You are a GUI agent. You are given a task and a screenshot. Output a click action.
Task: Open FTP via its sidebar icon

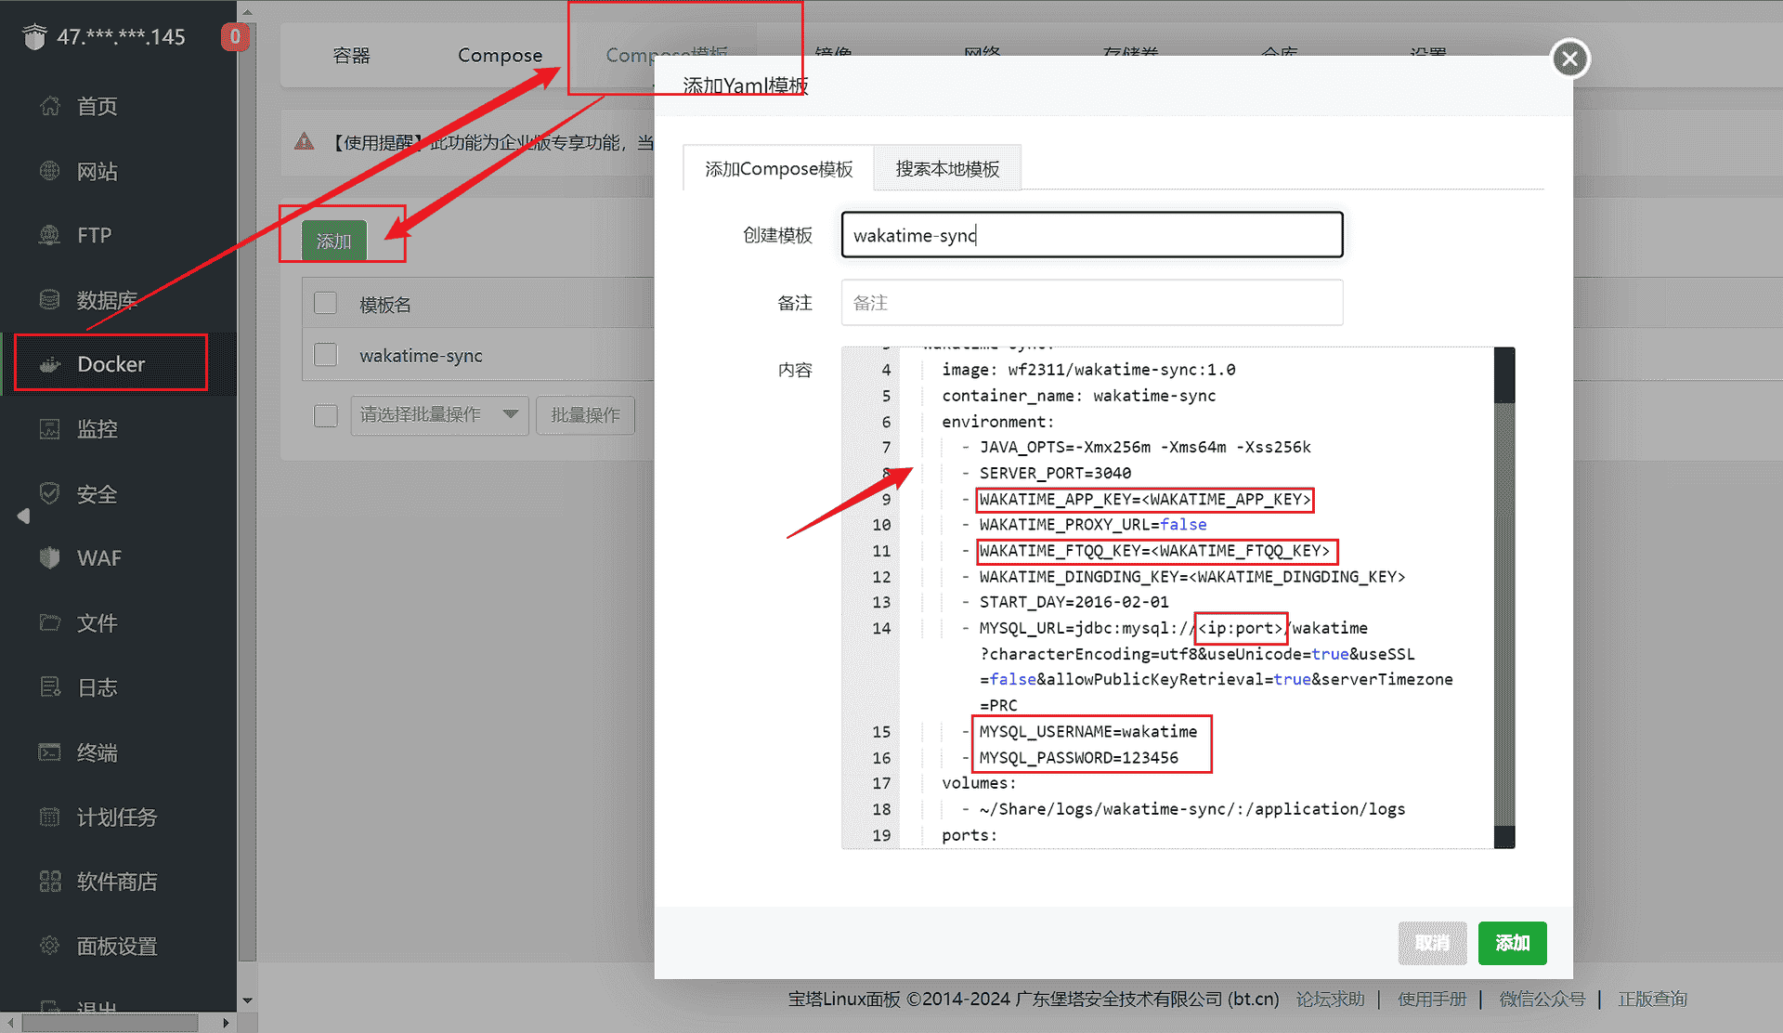pos(50,235)
